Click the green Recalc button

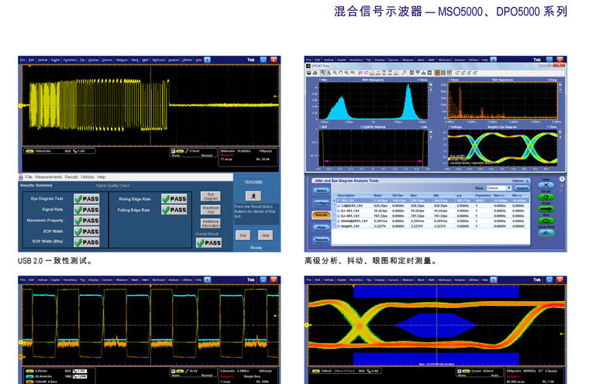(546, 197)
